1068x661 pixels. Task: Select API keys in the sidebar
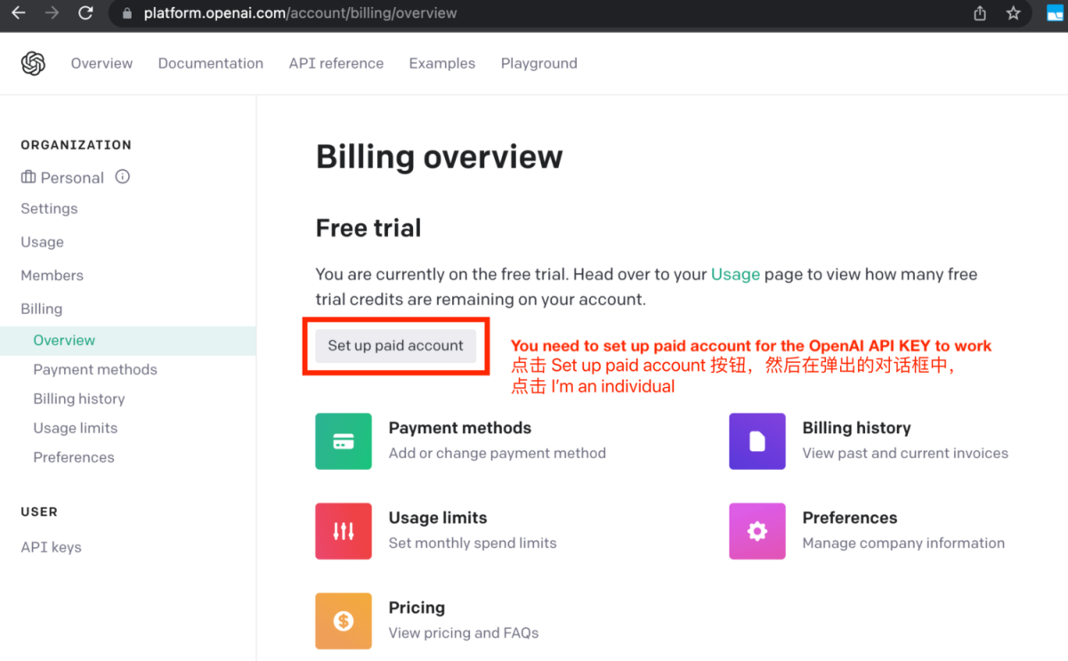click(51, 547)
